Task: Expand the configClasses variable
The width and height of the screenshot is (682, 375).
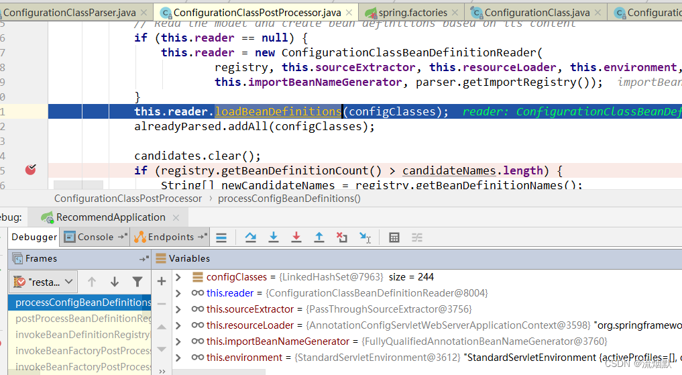Action: [x=178, y=276]
